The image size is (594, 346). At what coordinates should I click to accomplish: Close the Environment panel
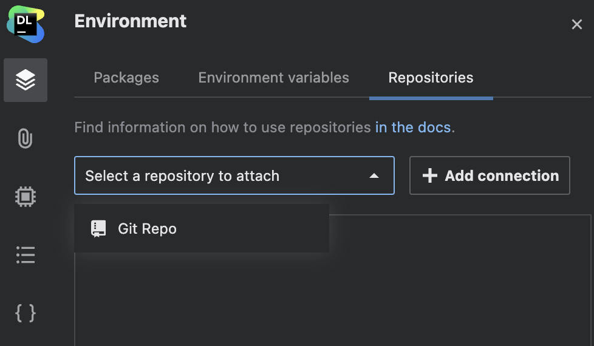pos(576,24)
